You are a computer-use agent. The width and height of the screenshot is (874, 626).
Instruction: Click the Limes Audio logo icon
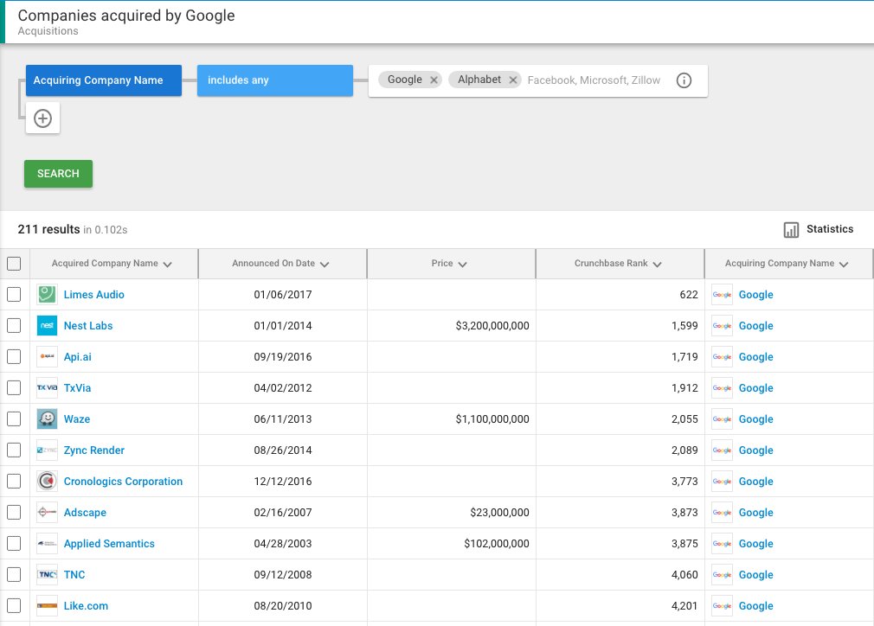47,294
